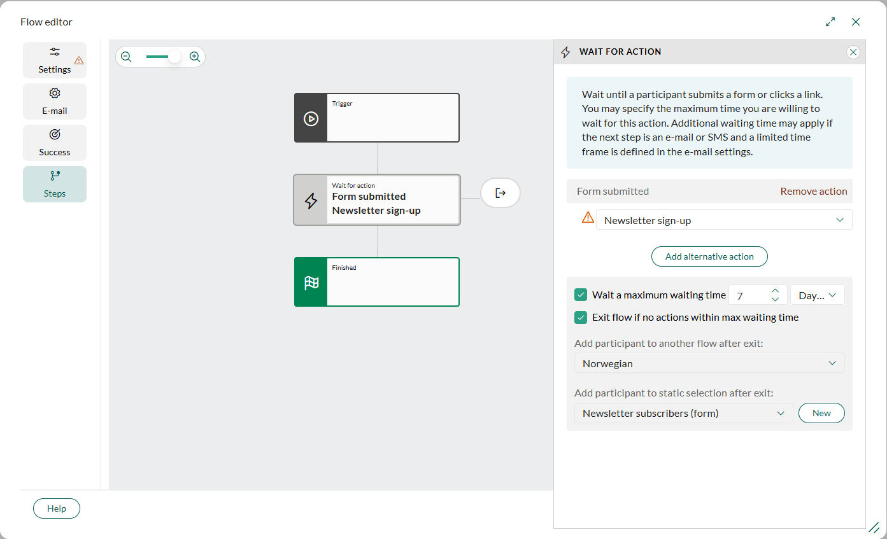Viewport: 887px width, 539px height.
Task: Close the Wait for Action panel
Action: click(x=853, y=52)
